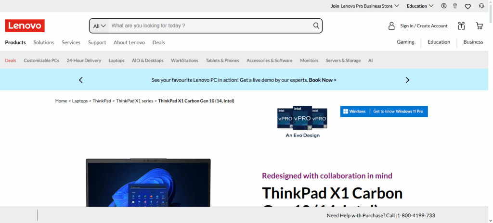Click the user account icon
The height and width of the screenshot is (223, 493).
point(391,26)
